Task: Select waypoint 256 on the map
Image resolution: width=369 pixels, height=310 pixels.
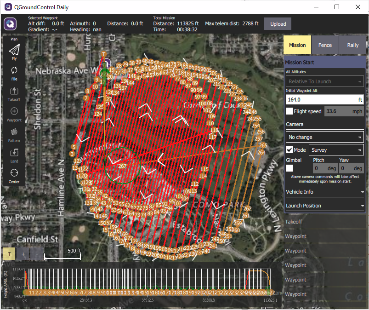Action: 261,132
